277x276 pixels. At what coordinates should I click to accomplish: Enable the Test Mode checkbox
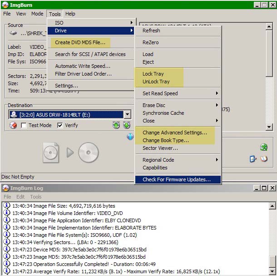(24, 125)
